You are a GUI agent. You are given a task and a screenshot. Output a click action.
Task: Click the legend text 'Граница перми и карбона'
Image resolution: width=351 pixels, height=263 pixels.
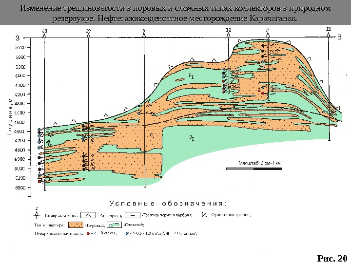[x=167, y=215]
